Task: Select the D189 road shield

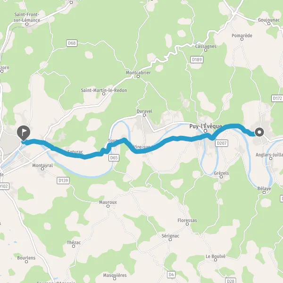Action: click(197, 59)
